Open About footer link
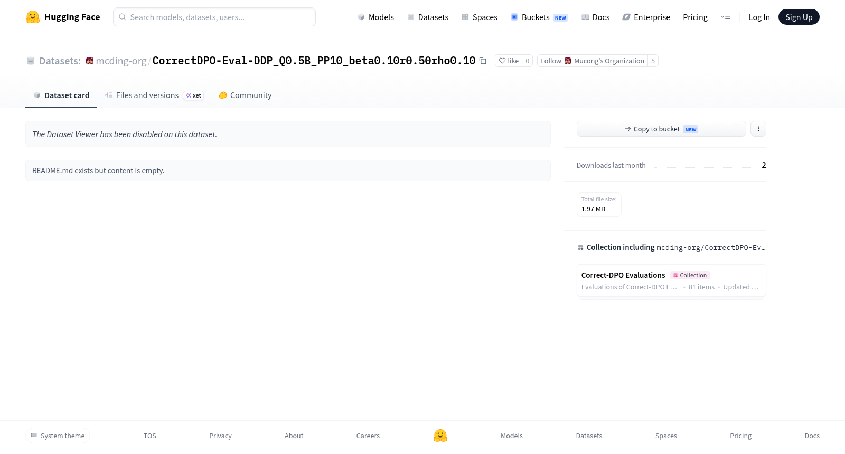The width and height of the screenshot is (845, 454). (x=294, y=436)
